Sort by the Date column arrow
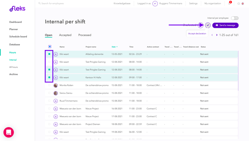This screenshot has width=249, height=141. pyautogui.click(x=117, y=47)
